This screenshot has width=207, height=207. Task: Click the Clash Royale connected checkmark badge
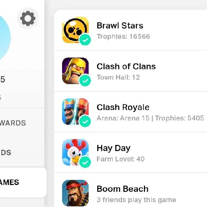pyautogui.click(x=85, y=121)
